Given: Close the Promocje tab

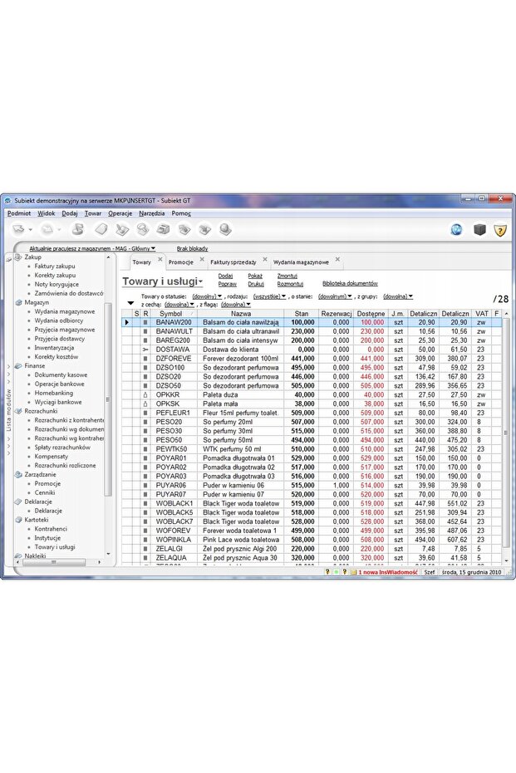Looking at the screenshot, I should coord(200,260).
